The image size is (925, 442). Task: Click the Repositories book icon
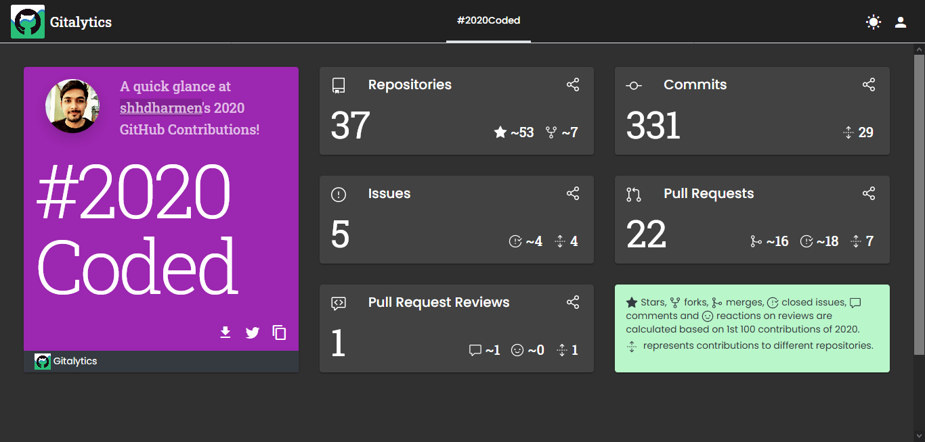339,86
